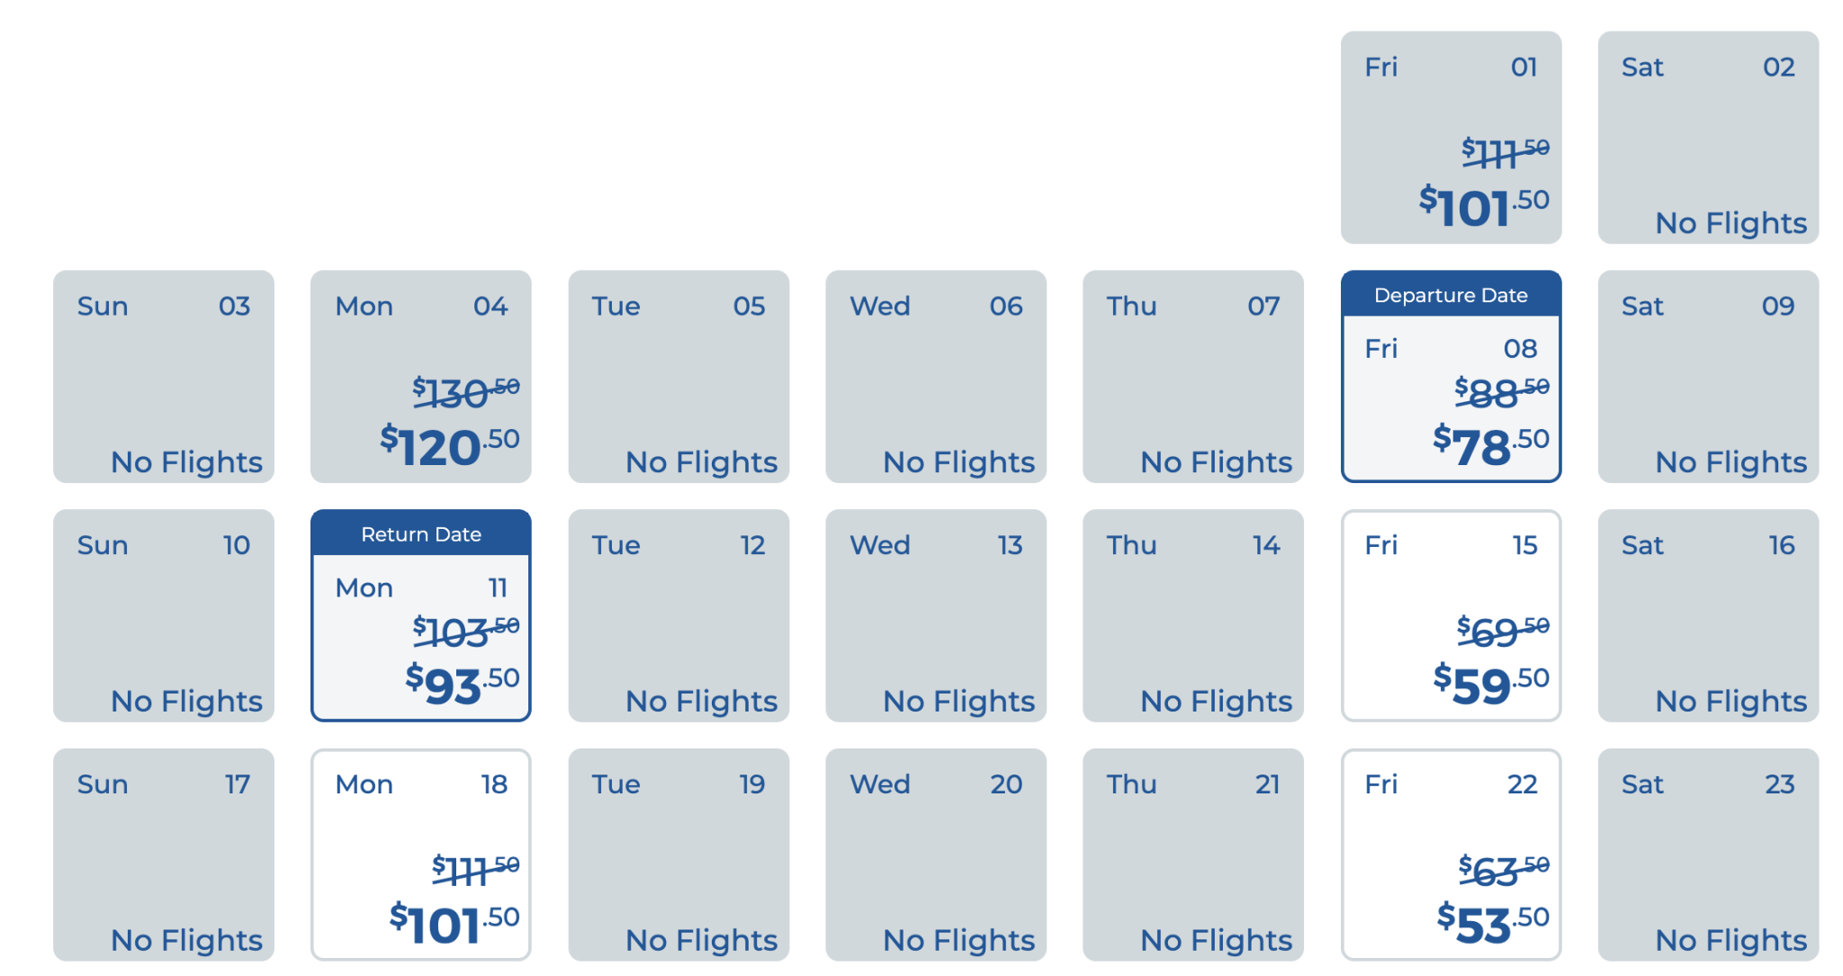Viewport: 1843px width, 976px height.
Task: Click Tuesday 12 date cell
Action: [679, 616]
